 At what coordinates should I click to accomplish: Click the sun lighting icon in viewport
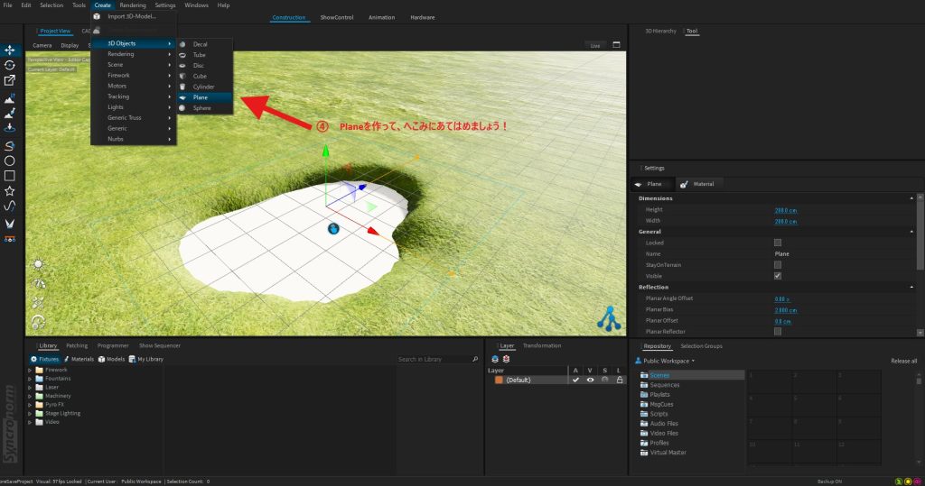pyautogui.click(x=38, y=264)
